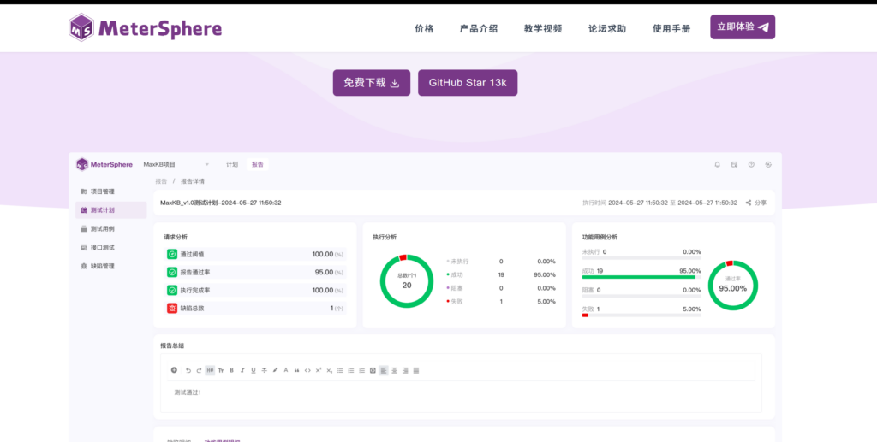Click the Tт font size icon
Viewport: 877px width, 442px height.
coord(220,370)
